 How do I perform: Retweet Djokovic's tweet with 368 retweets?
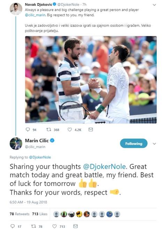[49, 130]
